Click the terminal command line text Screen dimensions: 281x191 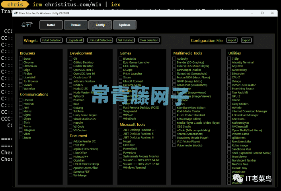click(x=76, y=4)
